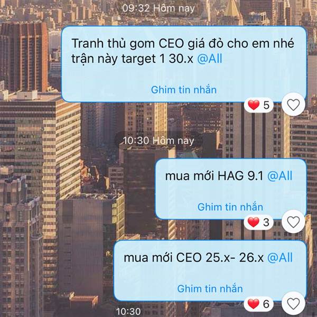Tap the @All mention in the HAG 9.1 message

279,176
